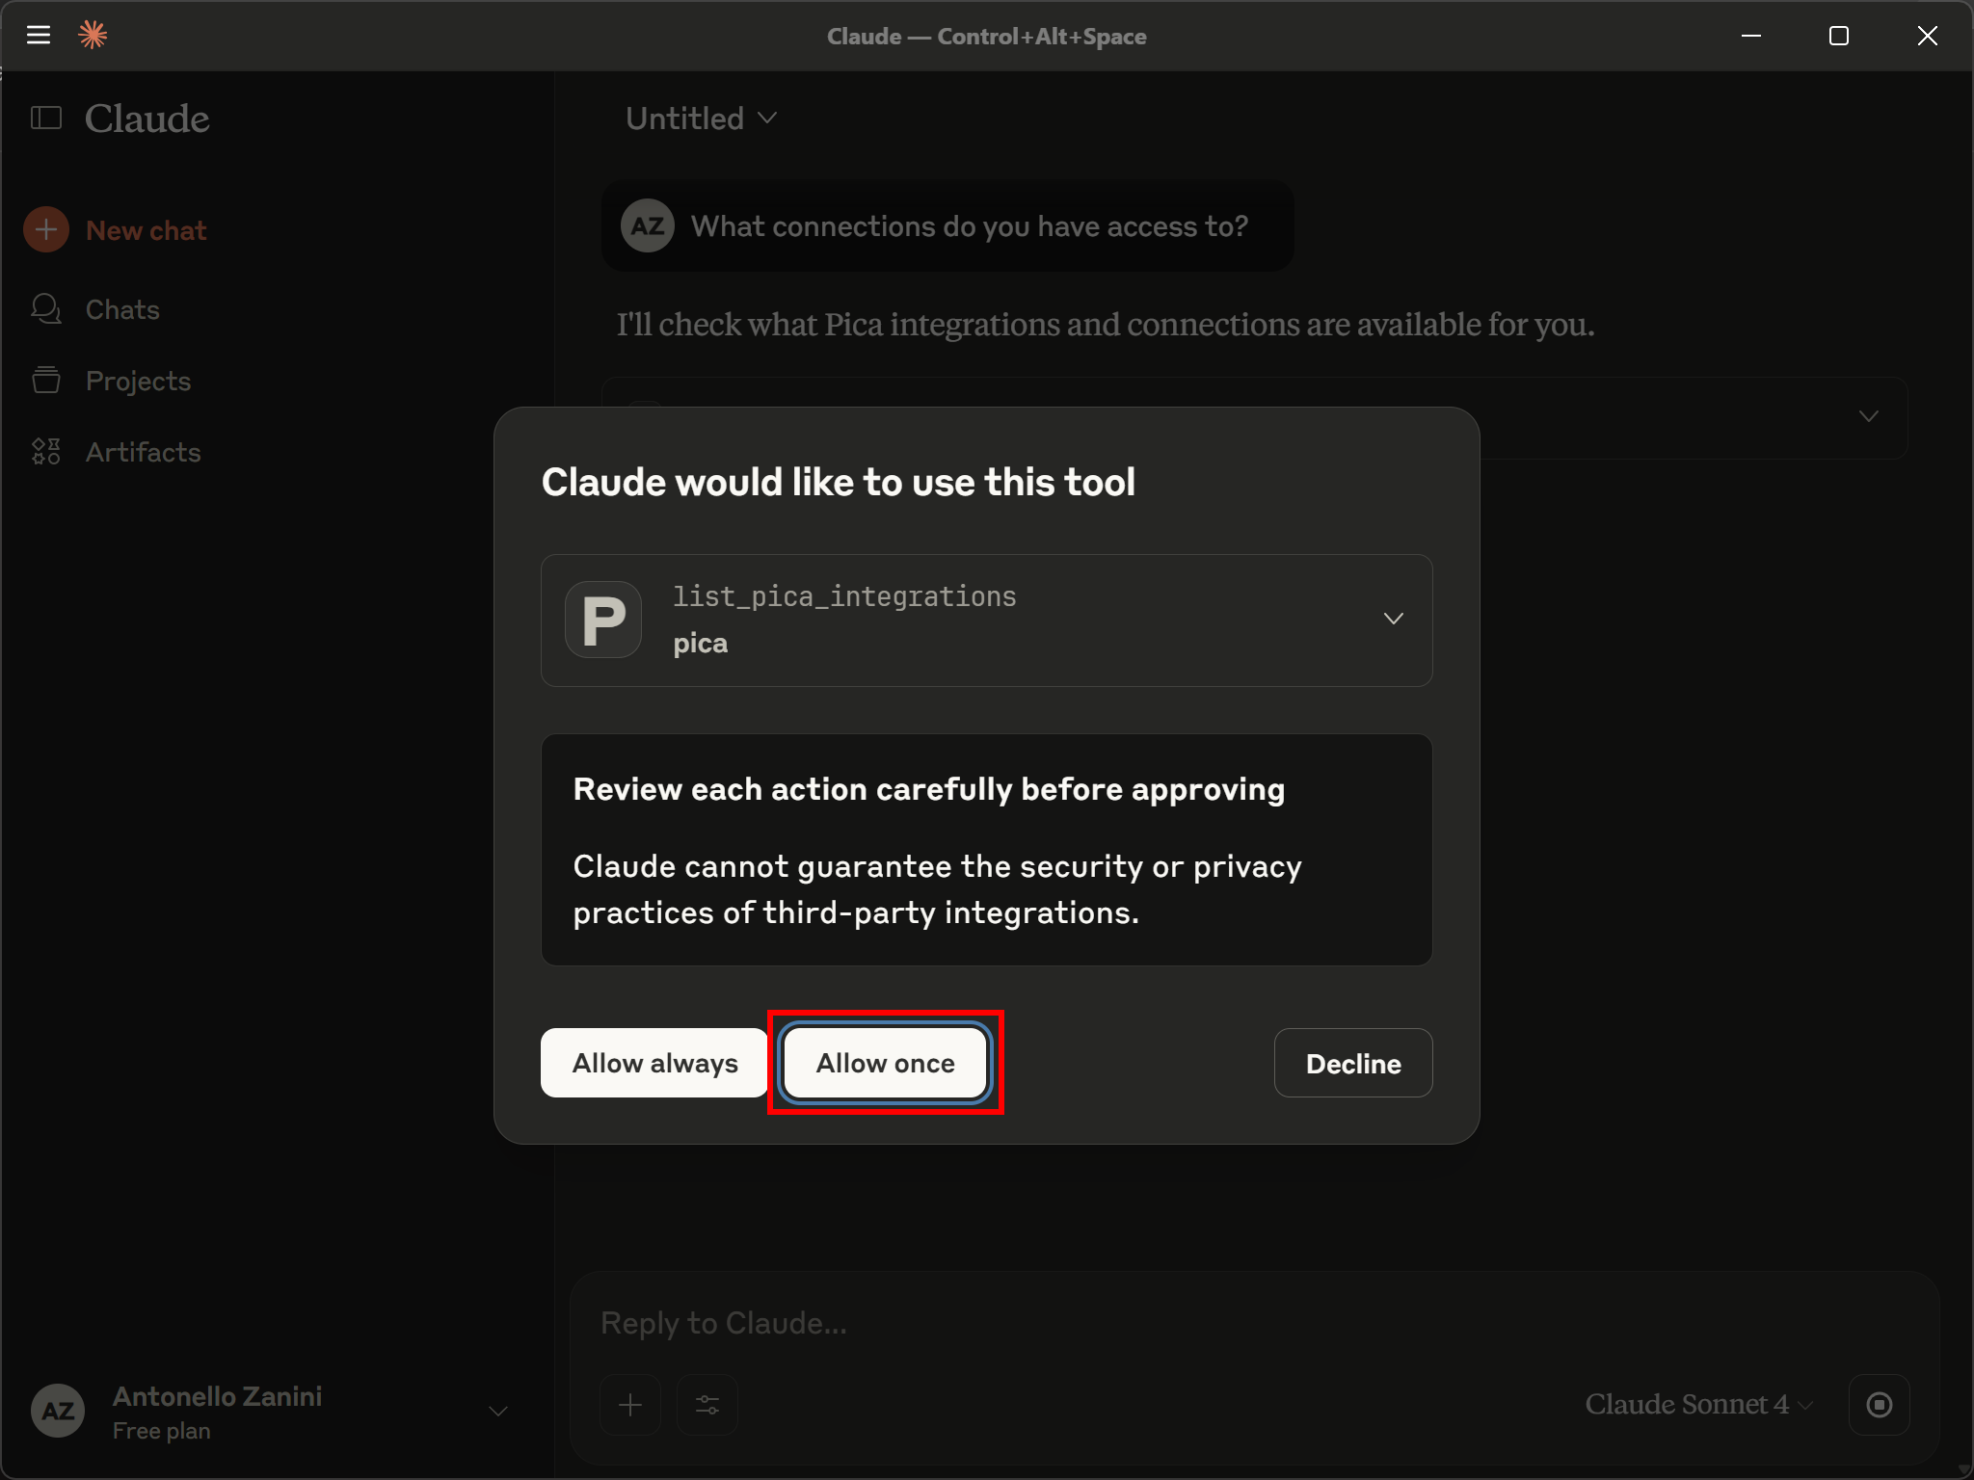Click the New chat plus icon
This screenshot has width=1974, height=1480.
[46, 229]
